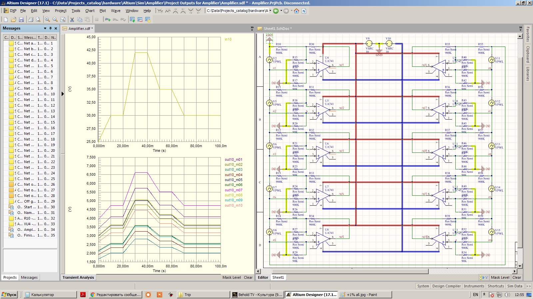Open the Messages panel options dropdown arrow
The image size is (533, 299).
pos(45,29)
